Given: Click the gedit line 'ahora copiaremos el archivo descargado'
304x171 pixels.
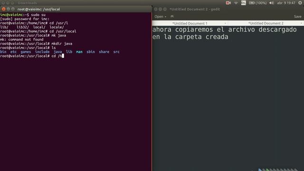Looking at the screenshot, I should tap(225, 29).
